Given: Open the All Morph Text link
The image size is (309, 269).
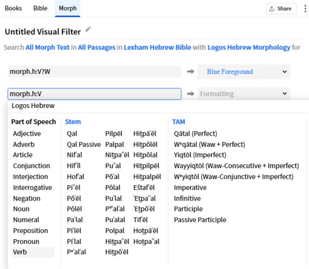Looking at the screenshot, I should pyautogui.click(x=48, y=47).
